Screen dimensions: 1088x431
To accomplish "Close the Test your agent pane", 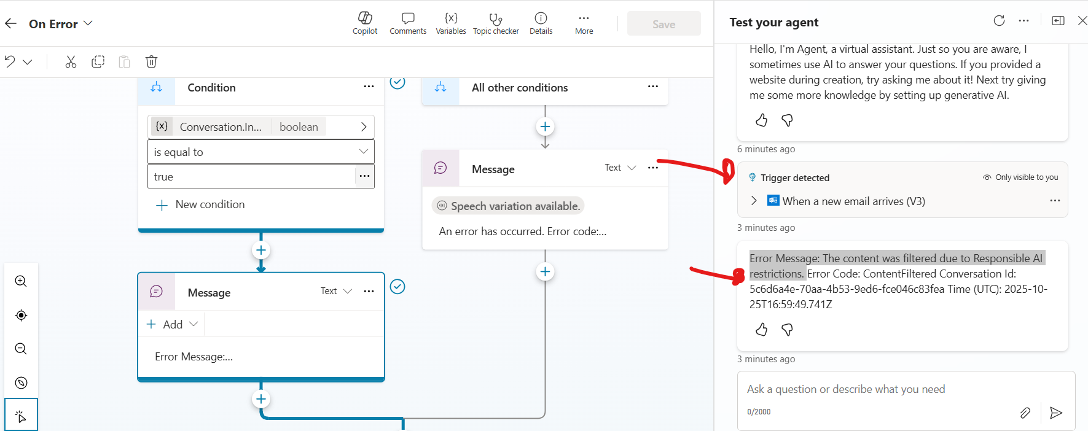I will pyautogui.click(x=1082, y=21).
